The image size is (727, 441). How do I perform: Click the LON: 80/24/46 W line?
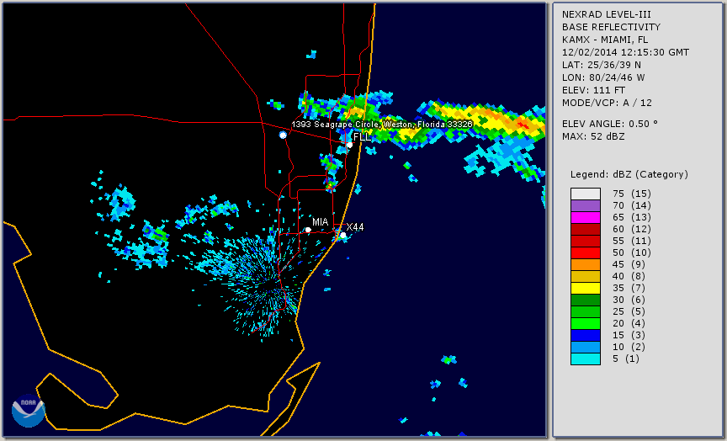tap(603, 77)
